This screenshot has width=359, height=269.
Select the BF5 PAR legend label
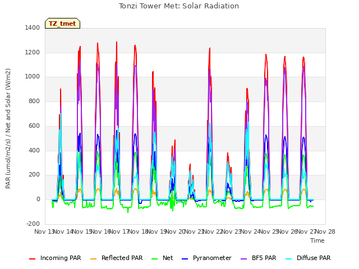(264, 258)
